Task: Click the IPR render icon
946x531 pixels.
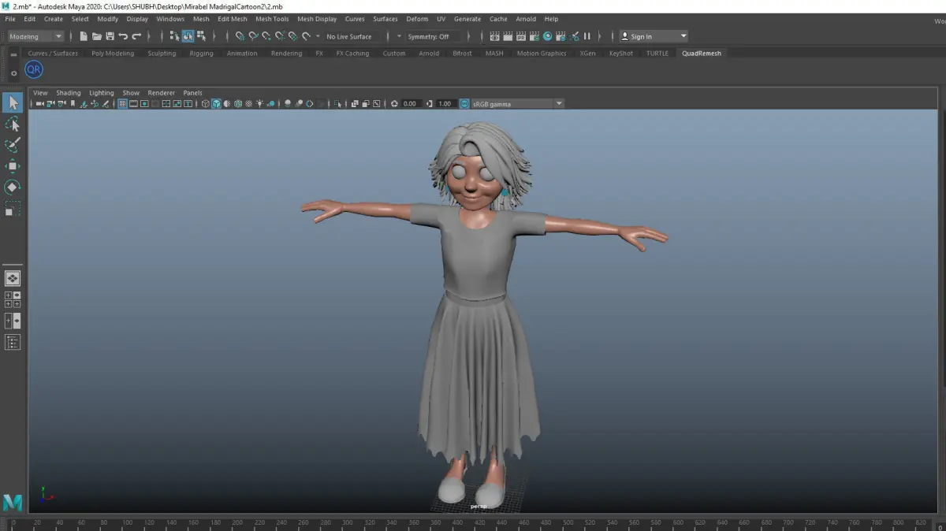Action: point(521,36)
